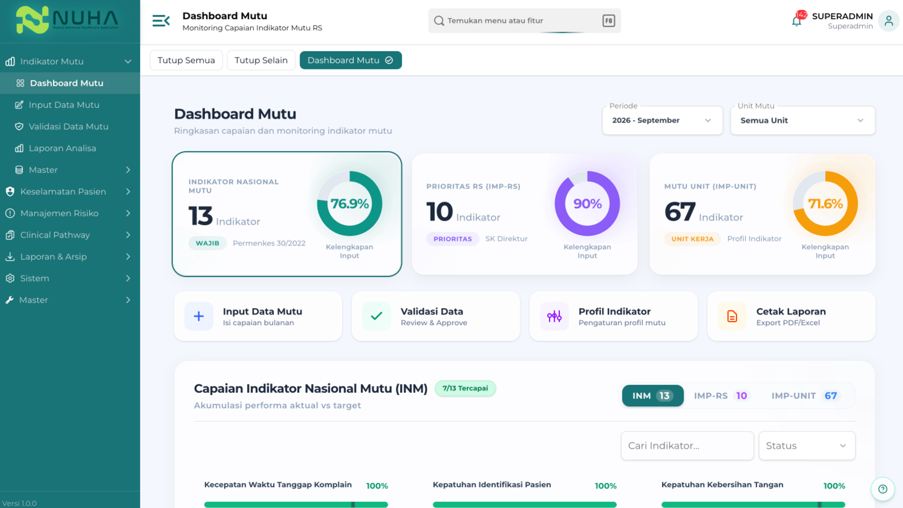The image size is (903, 508).
Task: Open Input Data Mutu in sidebar
Action: coord(70,105)
